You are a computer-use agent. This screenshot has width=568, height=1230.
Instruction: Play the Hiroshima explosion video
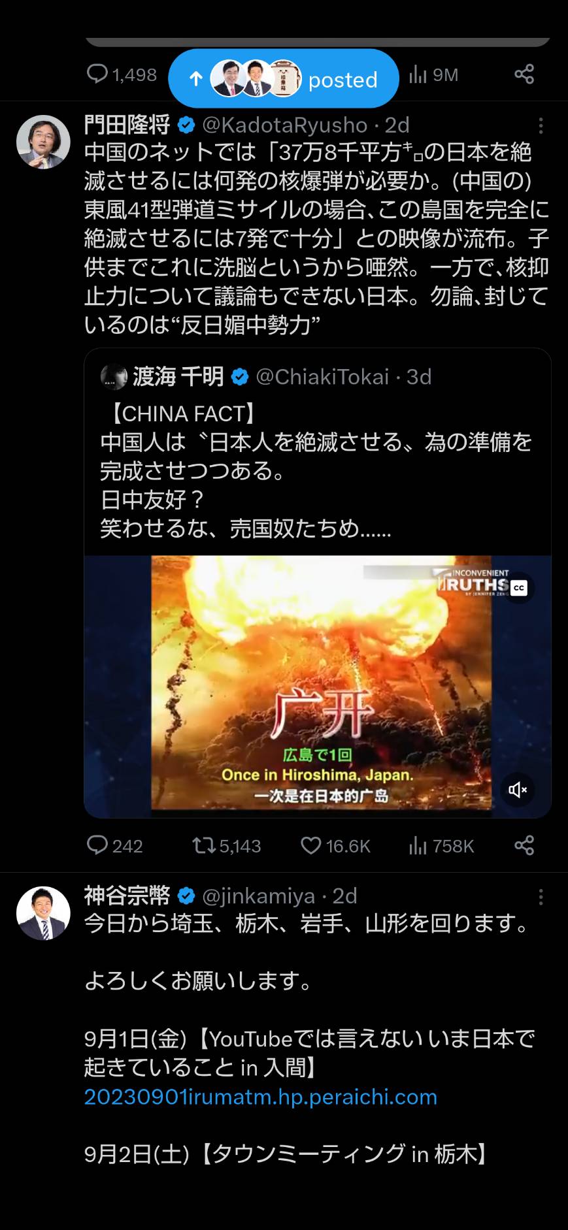(318, 686)
